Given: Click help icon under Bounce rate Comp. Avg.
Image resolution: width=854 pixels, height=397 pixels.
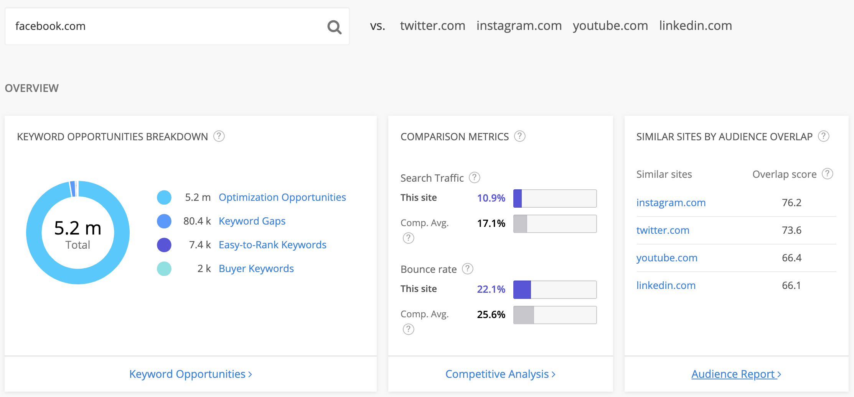Looking at the screenshot, I should (408, 330).
